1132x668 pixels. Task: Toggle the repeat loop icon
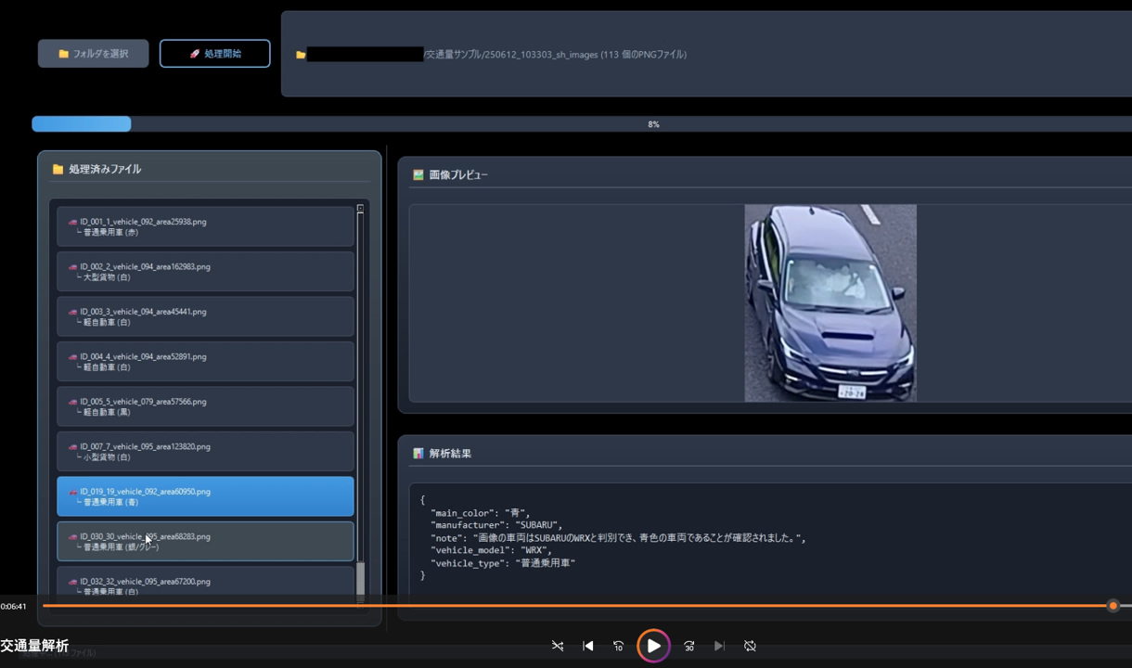(750, 646)
